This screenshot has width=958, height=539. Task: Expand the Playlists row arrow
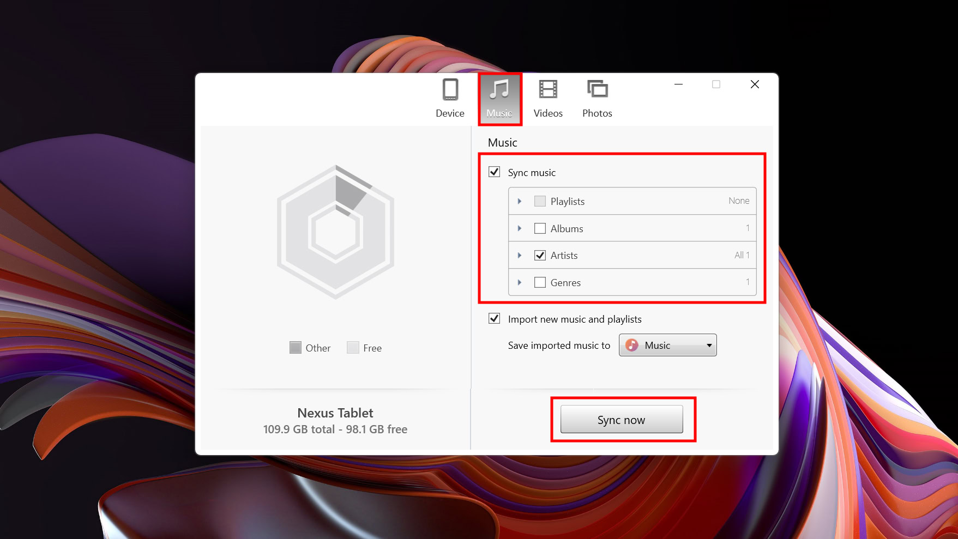[520, 201]
